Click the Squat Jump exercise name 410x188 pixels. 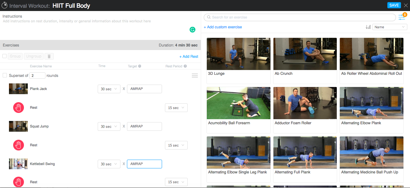[39, 126]
